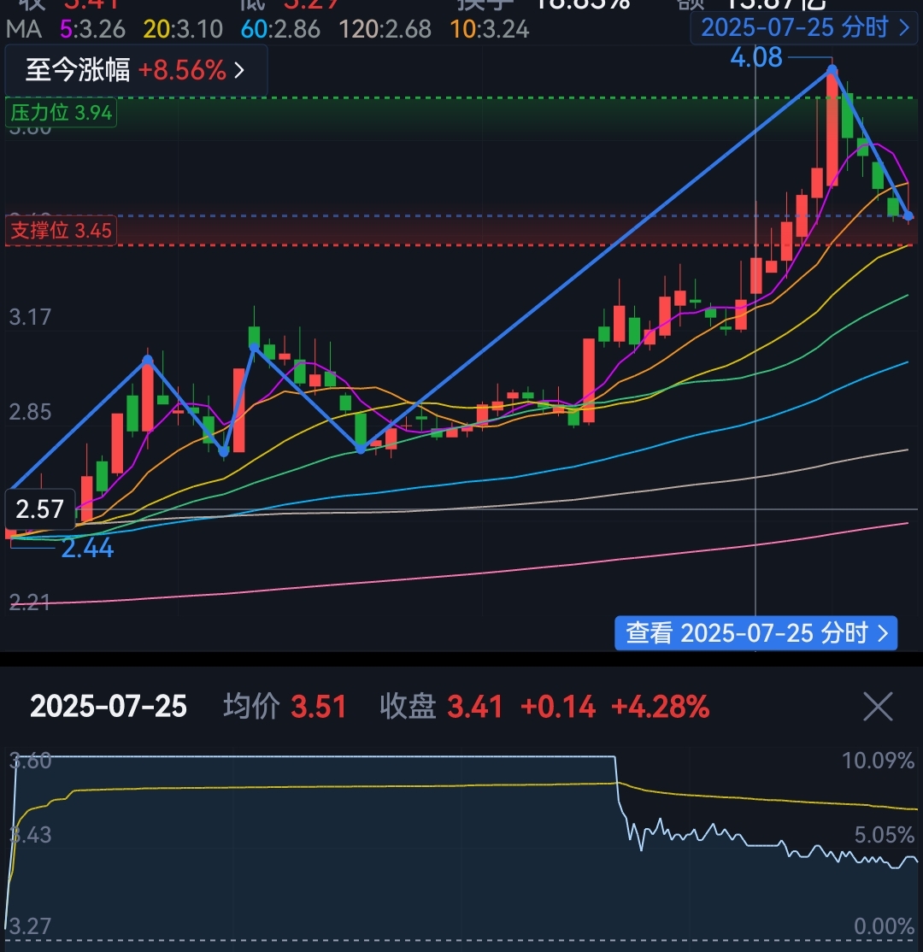Tap the 2025-07-25 date in intraday panel

tap(108, 707)
